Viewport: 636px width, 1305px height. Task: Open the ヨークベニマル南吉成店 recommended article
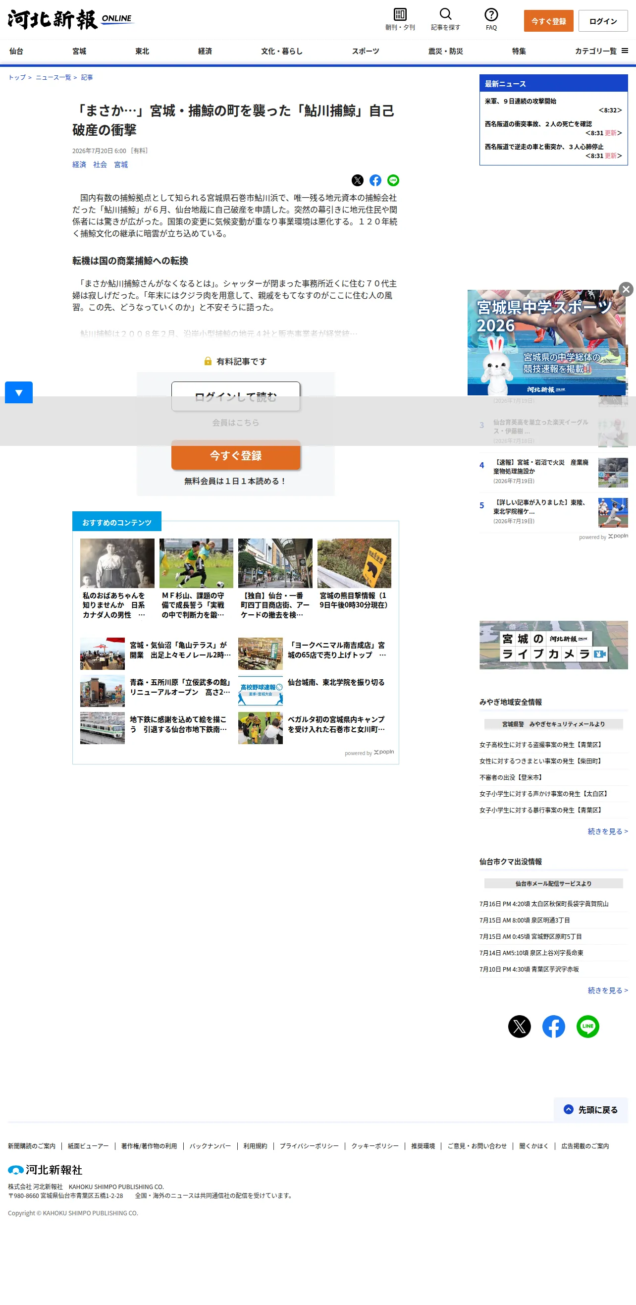(315, 653)
